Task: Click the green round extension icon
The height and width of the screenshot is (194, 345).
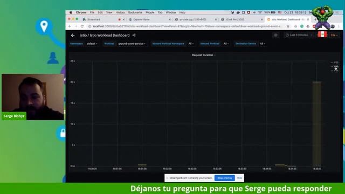Action: 302,26
